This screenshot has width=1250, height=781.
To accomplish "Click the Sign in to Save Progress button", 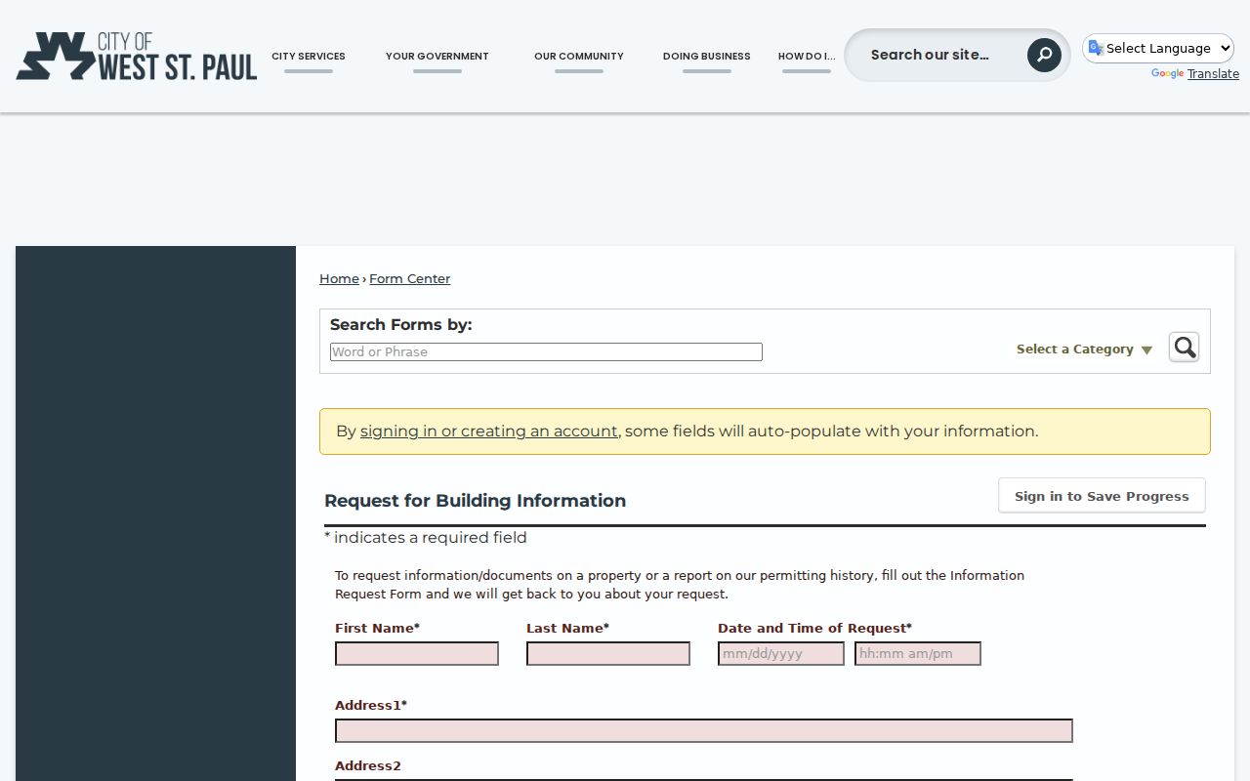I will tap(1102, 496).
